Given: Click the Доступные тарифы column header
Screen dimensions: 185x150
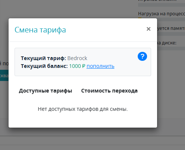Looking at the screenshot, I should pos(45,91).
